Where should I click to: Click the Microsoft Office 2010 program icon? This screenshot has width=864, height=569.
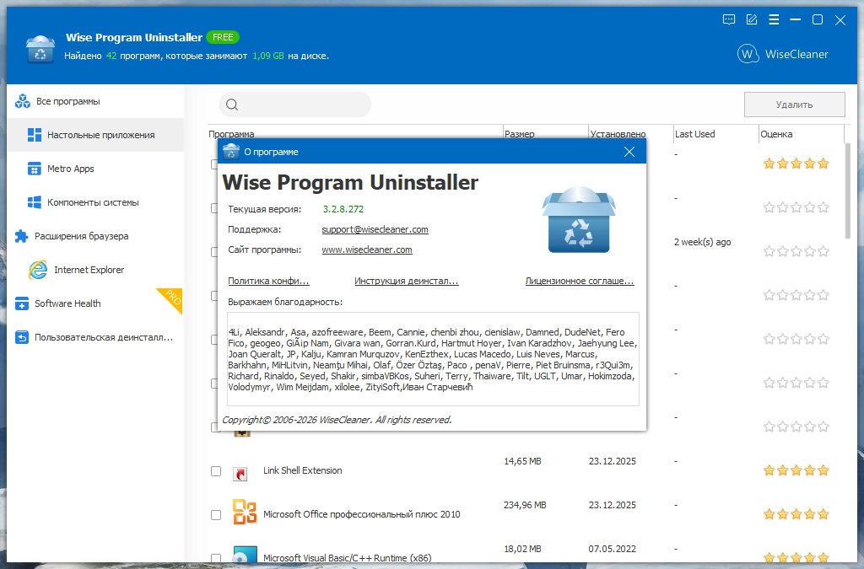point(245,511)
